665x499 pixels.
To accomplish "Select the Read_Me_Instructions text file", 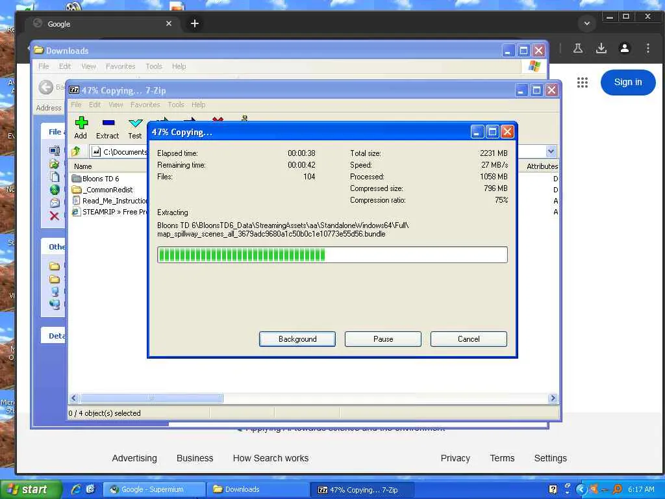I will 109,200.
